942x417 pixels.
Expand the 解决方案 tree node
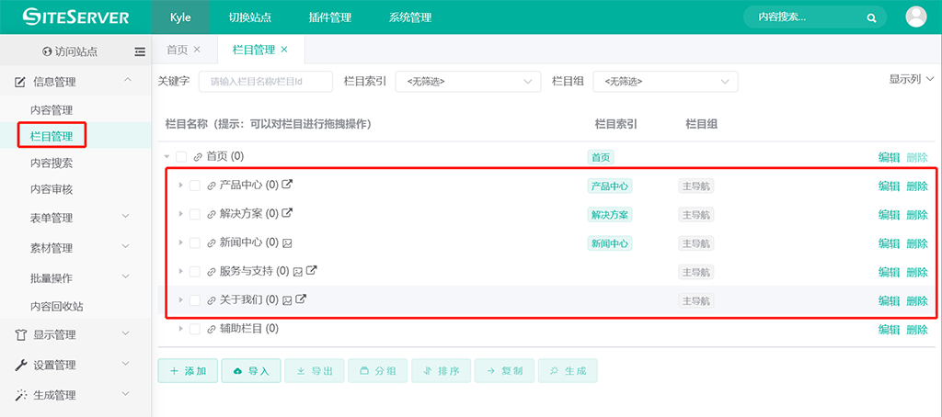coord(180,214)
